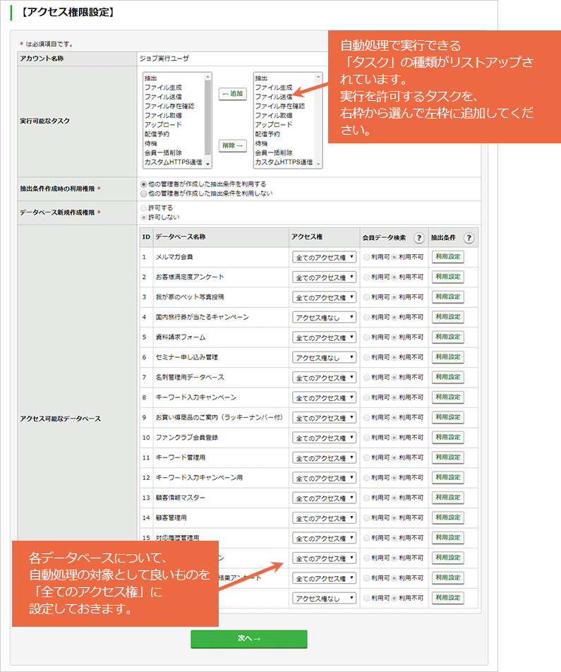Open access dropdown for セミナー申し込み管理

325,357
